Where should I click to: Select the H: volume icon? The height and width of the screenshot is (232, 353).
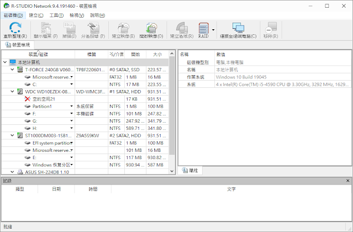(x=28, y=128)
